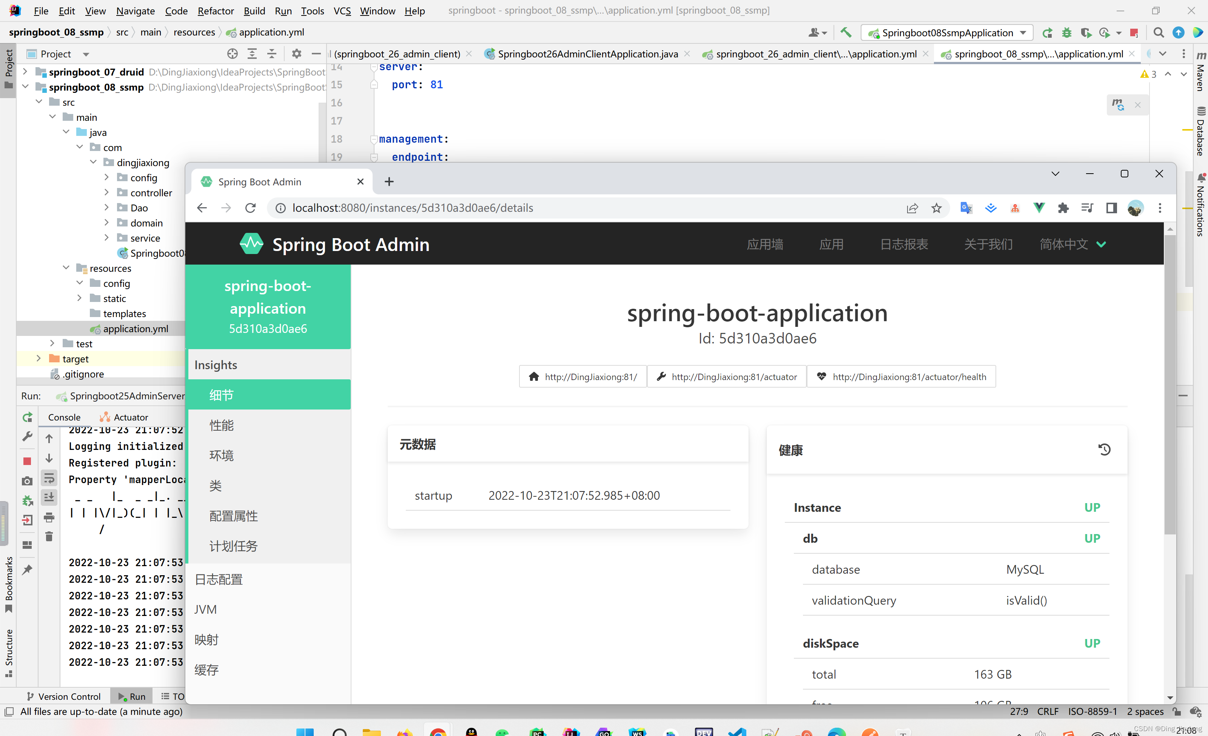
Task: Open Search Everywhere magnifier icon
Action: pos(1159,32)
